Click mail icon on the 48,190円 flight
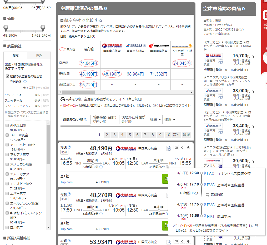 tap(176, 148)
